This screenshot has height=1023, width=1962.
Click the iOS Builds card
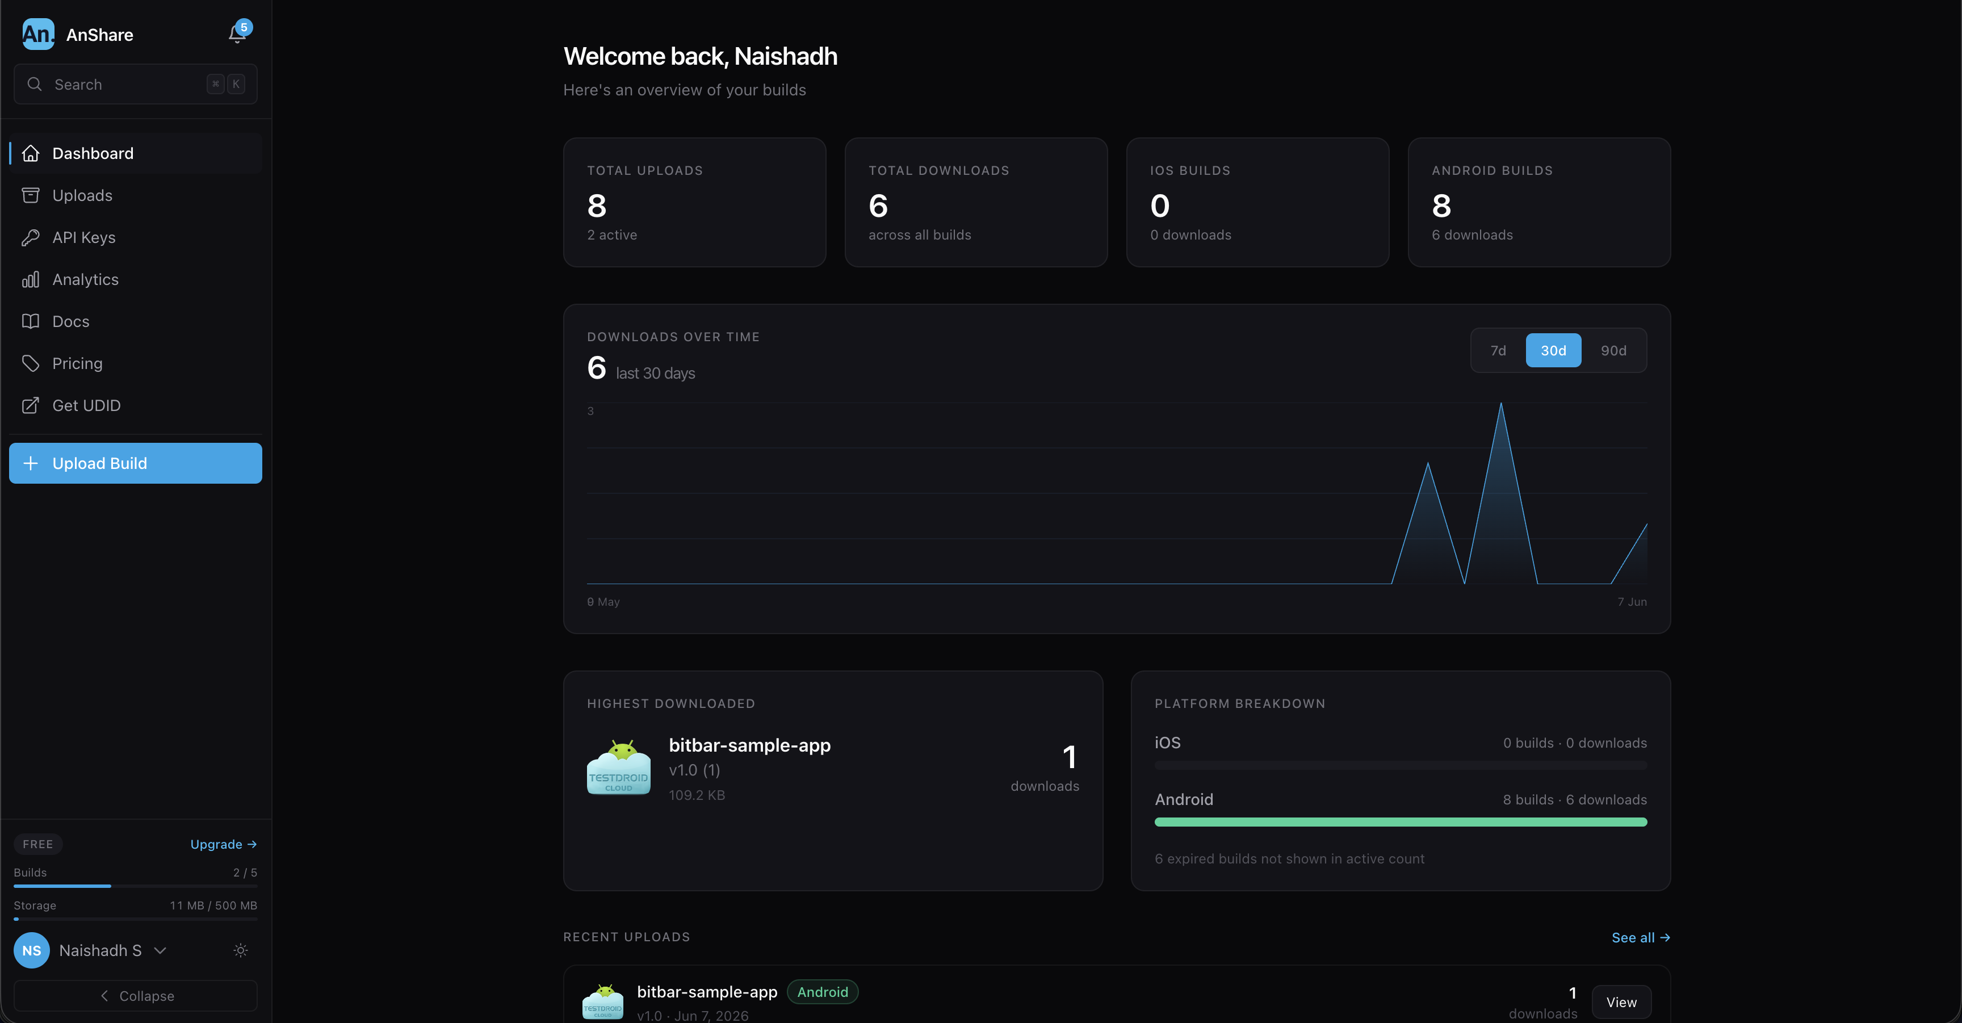[1257, 202]
